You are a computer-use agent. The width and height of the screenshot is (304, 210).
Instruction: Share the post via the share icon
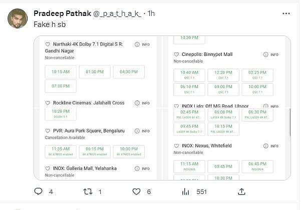(x=241, y=191)
